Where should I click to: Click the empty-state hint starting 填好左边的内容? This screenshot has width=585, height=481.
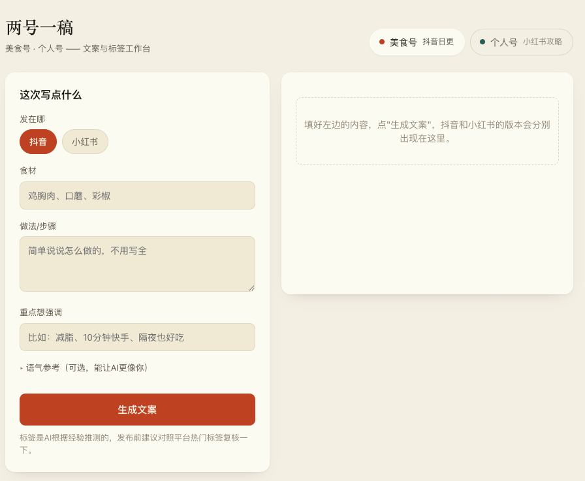click(x=427, y=131)
